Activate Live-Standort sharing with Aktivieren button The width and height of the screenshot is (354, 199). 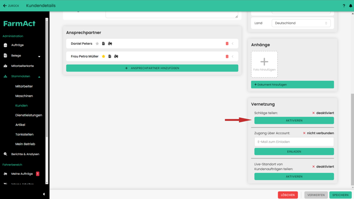pos(294,176)
